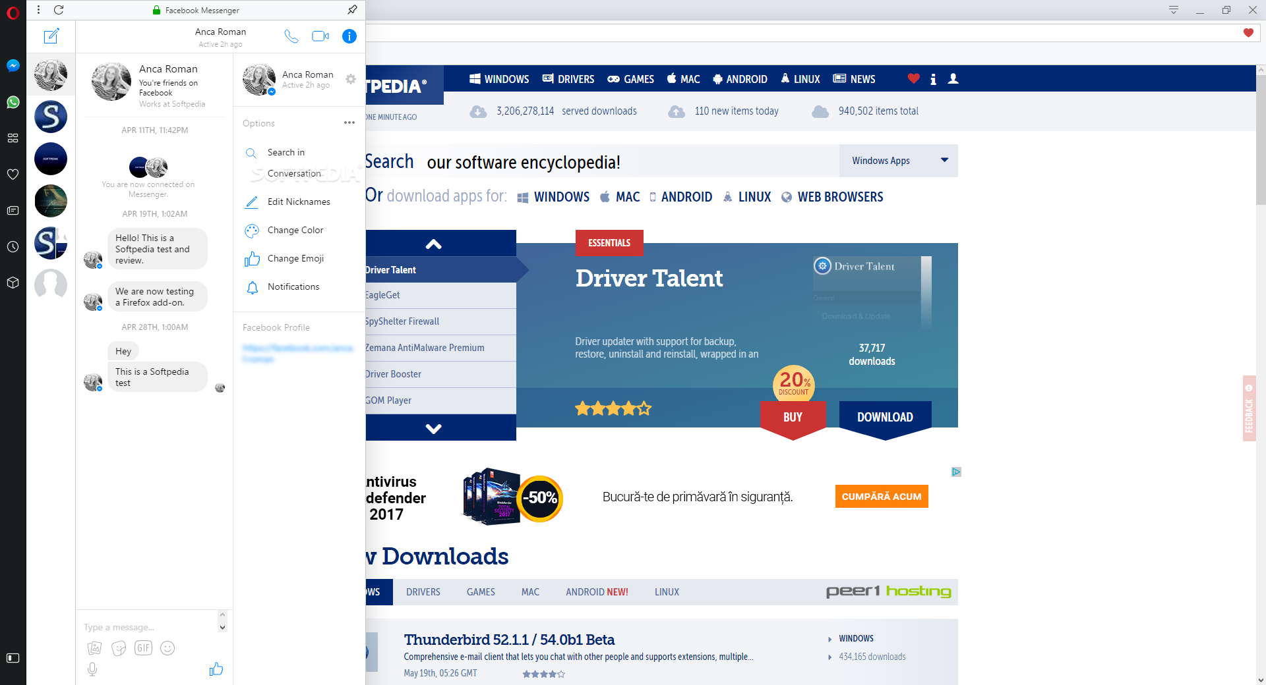Open Thunderbird 52.1.1 / 54.0b1 Beta

(509, 640)
